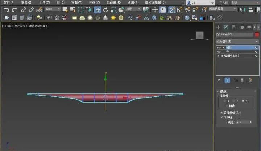Select X mirror axis radio
Image resolution: width=261 pixels, height=151 pixels.
point(225,101)
